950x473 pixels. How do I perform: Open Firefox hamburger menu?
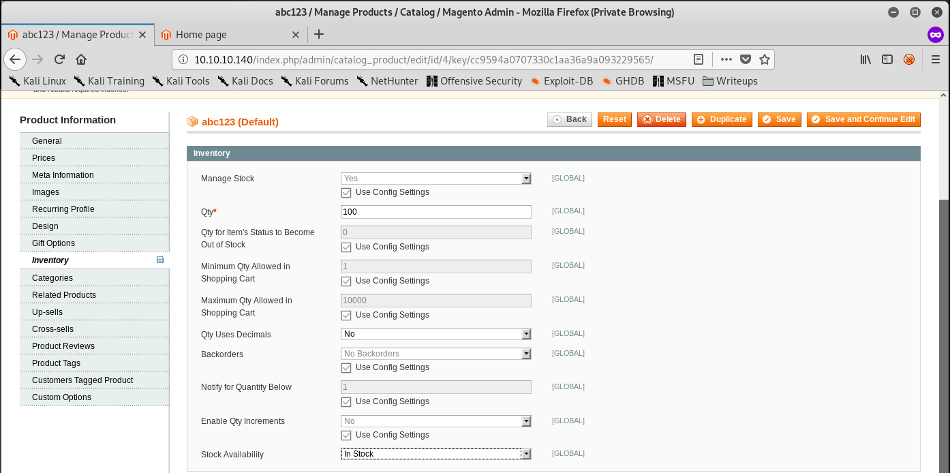pyautogui.click(x=936, y=59)
